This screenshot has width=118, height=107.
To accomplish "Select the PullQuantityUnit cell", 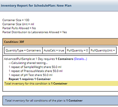I will pyautogui.click(x=103, y=50).
